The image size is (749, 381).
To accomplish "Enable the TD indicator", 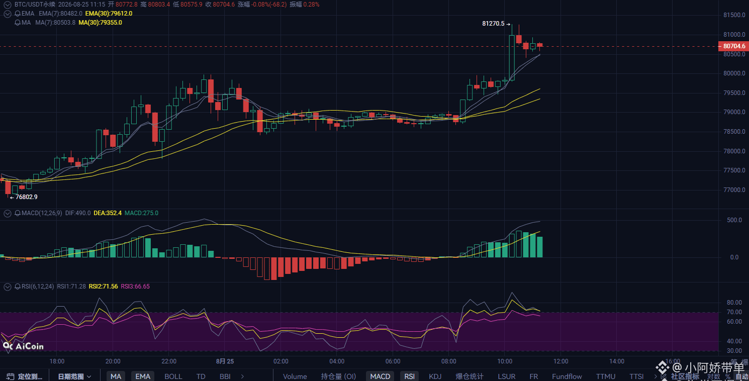I will click(201, 376).
